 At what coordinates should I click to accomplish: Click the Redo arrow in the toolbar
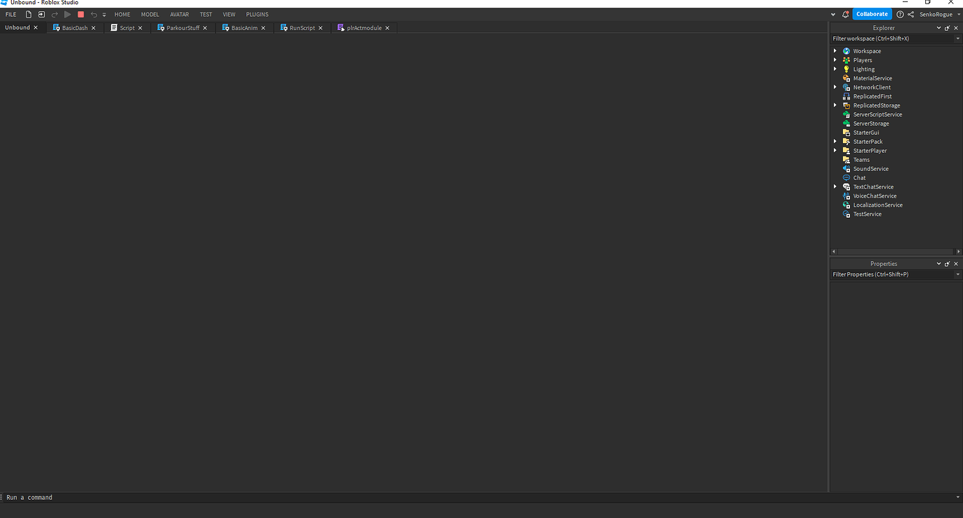pos(54,14)
